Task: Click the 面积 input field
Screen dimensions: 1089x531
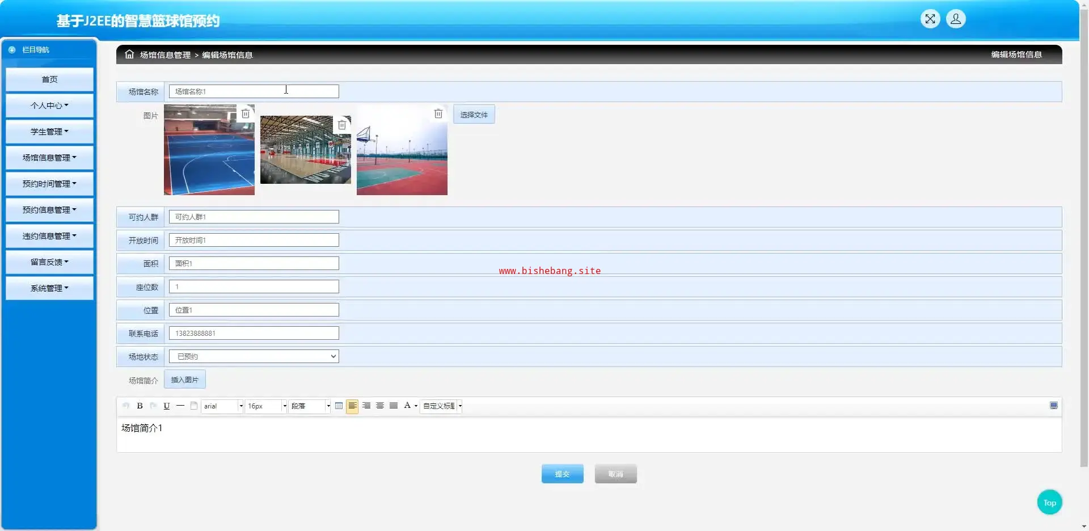Action: click(x=254, y=263)
